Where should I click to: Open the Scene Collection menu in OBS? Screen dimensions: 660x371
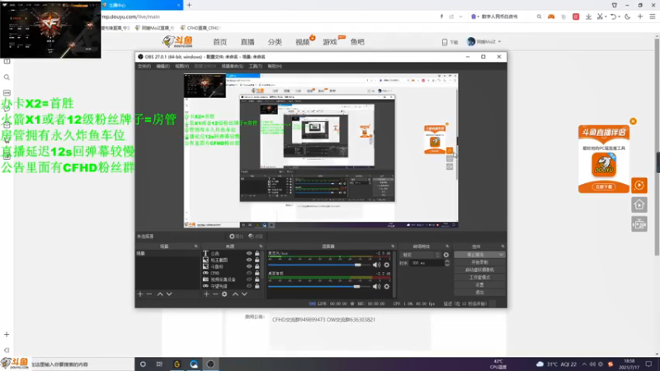pos(233,66)
